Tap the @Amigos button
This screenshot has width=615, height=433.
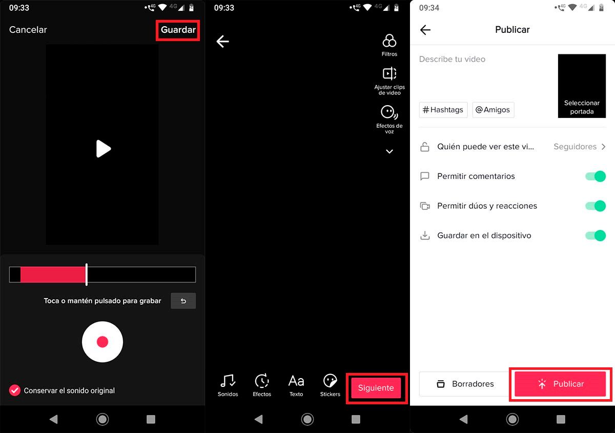tap(493, 110)
